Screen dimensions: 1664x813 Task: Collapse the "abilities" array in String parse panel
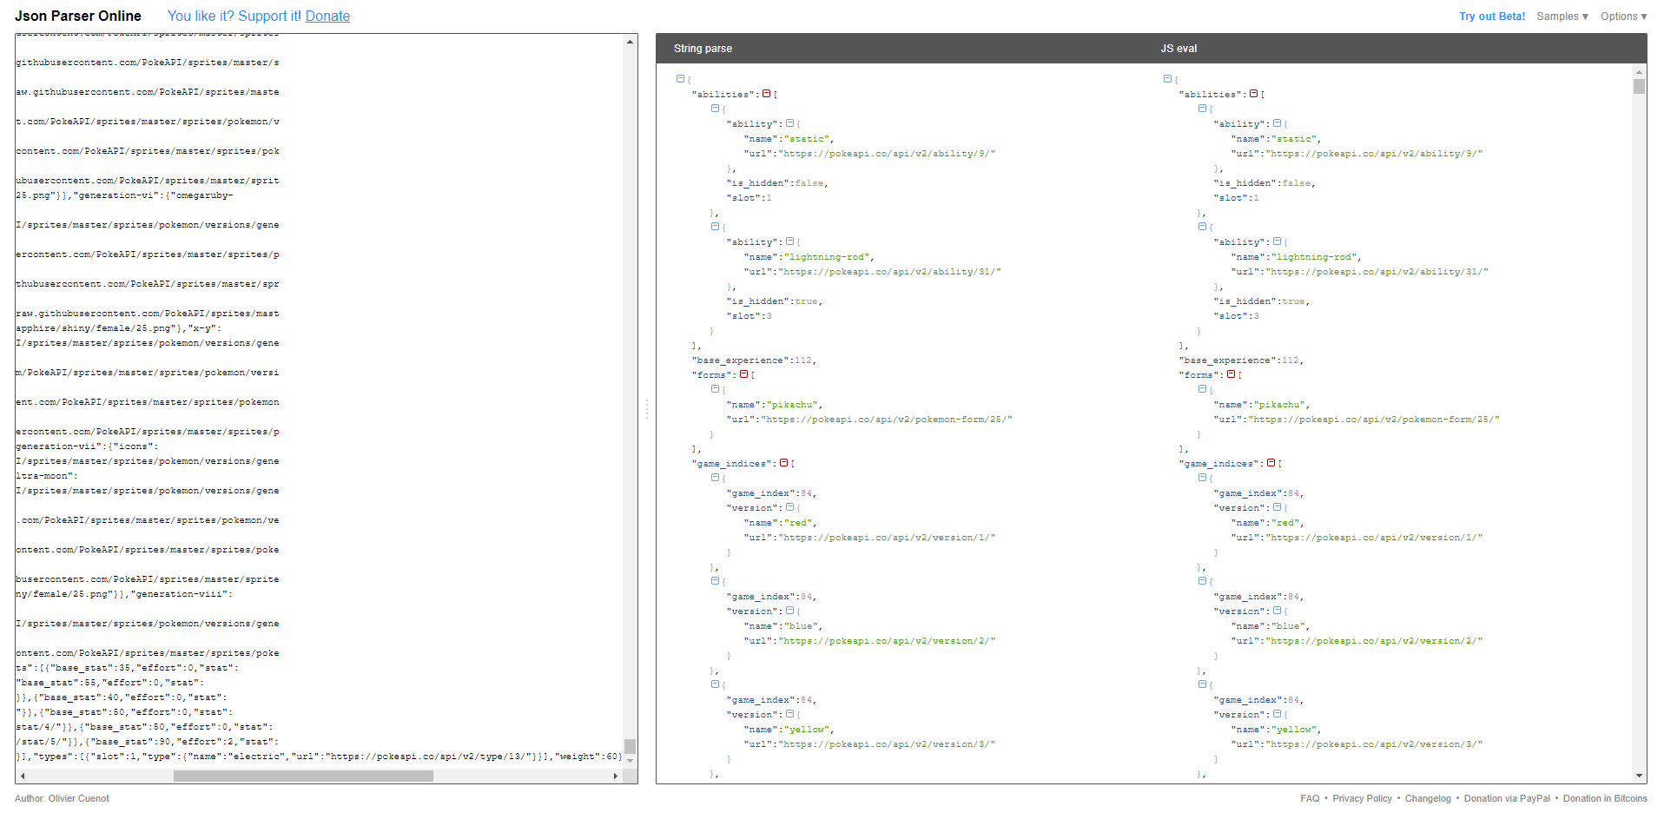(766, 94)
